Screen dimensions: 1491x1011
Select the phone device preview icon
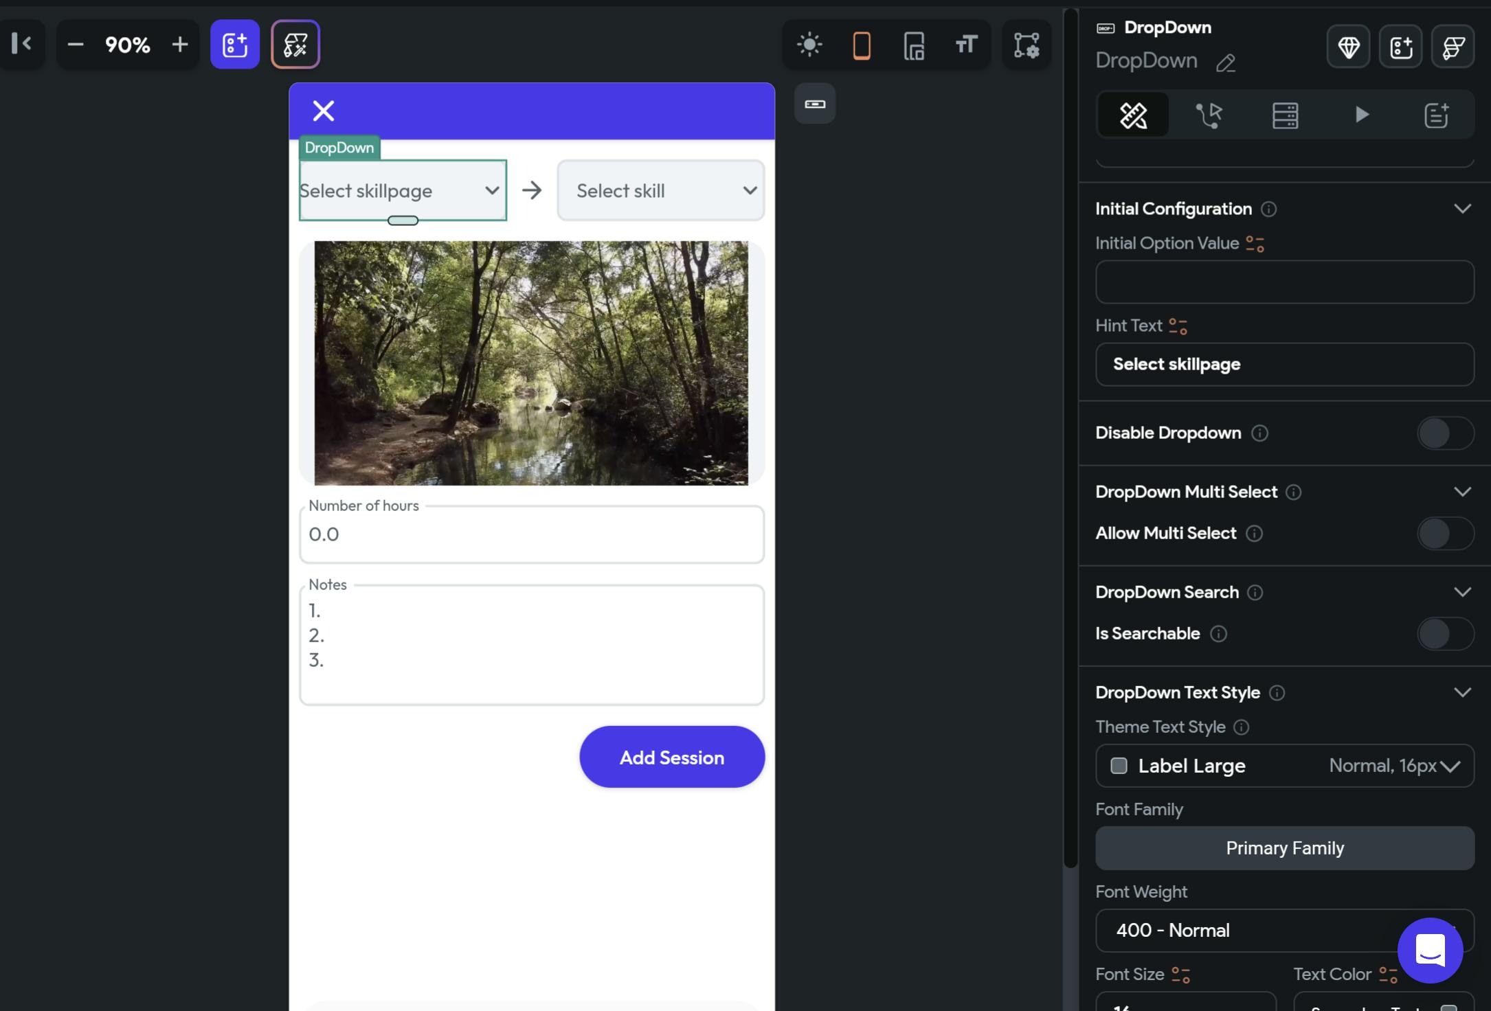click(862, 45)
